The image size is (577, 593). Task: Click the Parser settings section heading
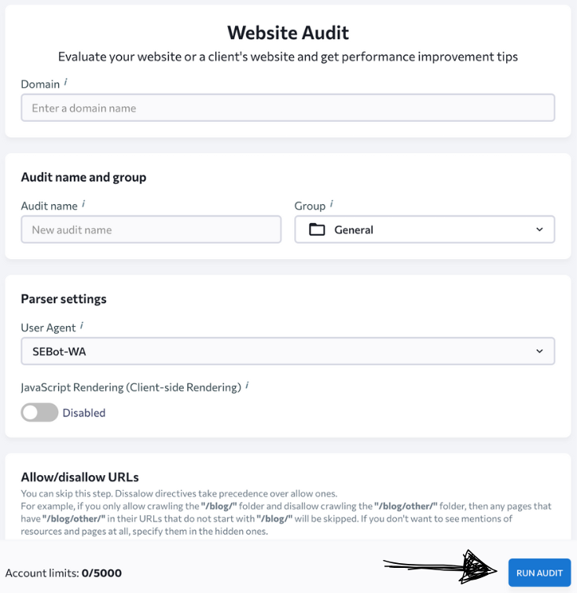click(64, 298)
